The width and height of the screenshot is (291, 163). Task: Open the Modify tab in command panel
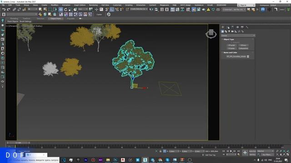click(x=228, y=27)
